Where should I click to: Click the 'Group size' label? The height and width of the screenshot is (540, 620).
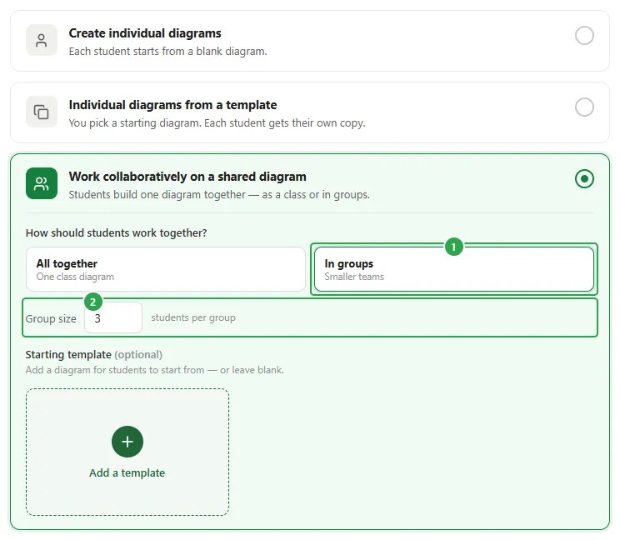click(51, 318)
